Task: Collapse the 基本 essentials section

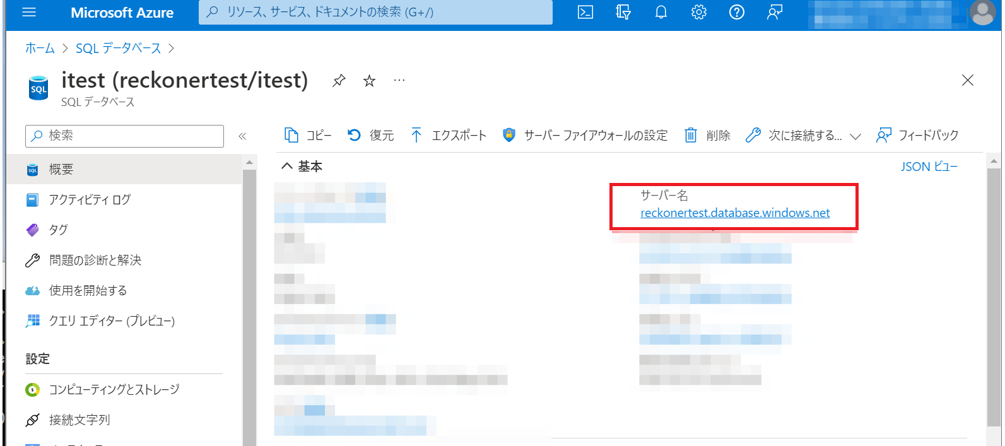Action: pos(302,166)
